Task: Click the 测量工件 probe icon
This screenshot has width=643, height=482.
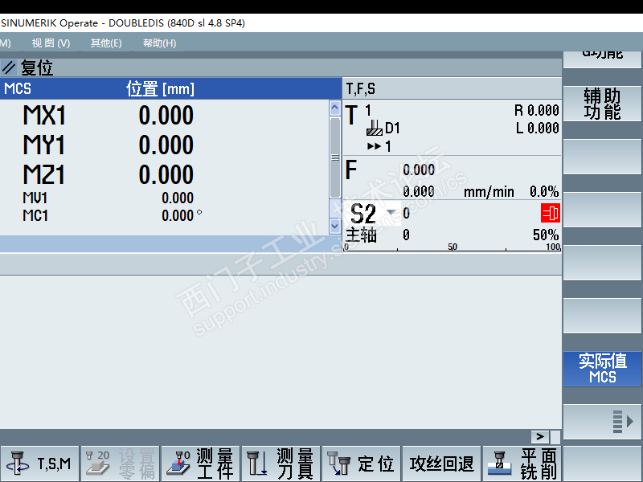Action: point(178,464)
